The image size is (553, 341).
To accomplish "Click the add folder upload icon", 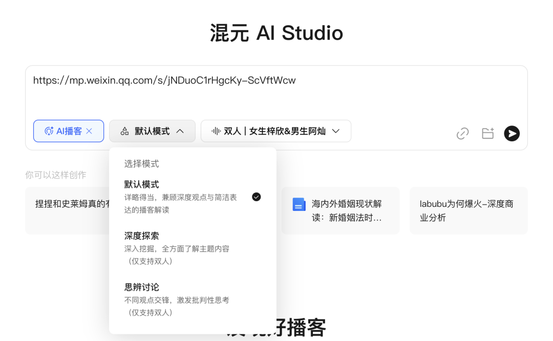I will point(488,134).
